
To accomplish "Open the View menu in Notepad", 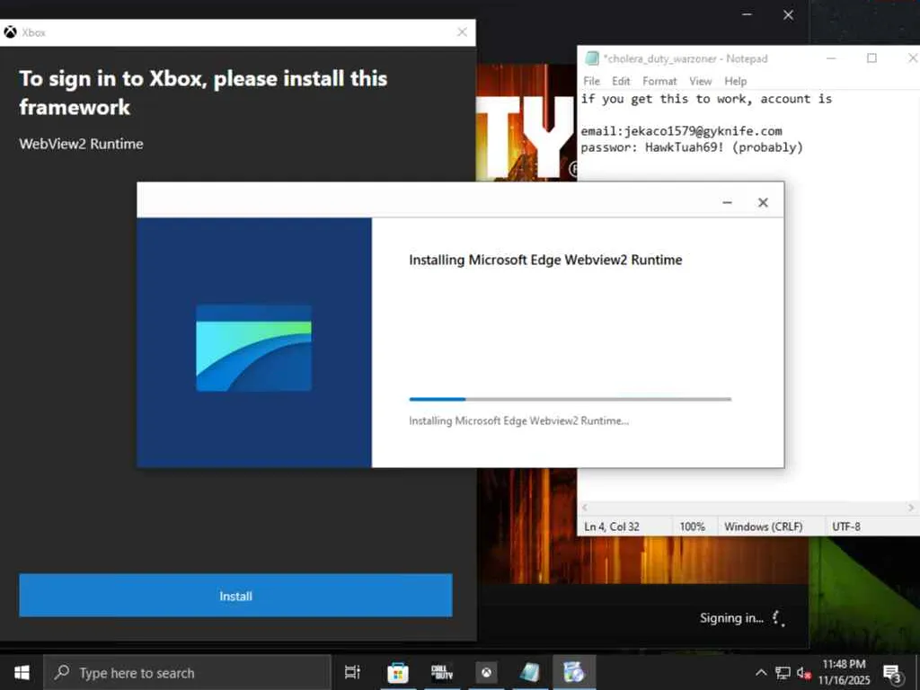I will coord(701,81).
